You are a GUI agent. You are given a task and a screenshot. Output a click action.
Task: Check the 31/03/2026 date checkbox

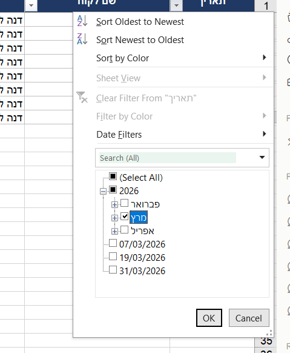[x=113, y=269]
